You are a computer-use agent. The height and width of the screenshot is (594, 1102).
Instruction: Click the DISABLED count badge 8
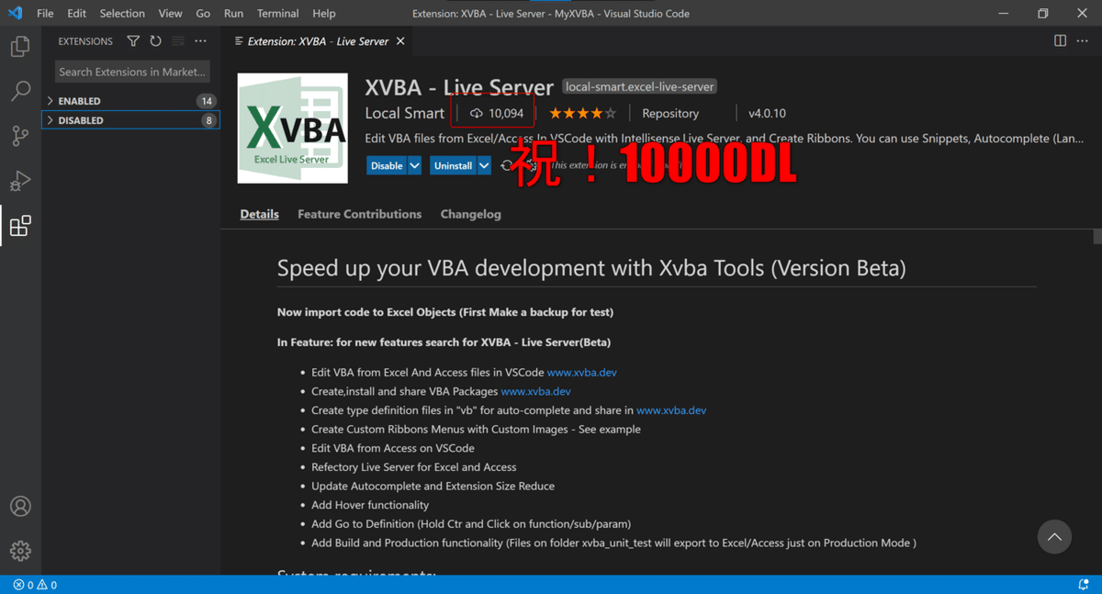[209, 120]
